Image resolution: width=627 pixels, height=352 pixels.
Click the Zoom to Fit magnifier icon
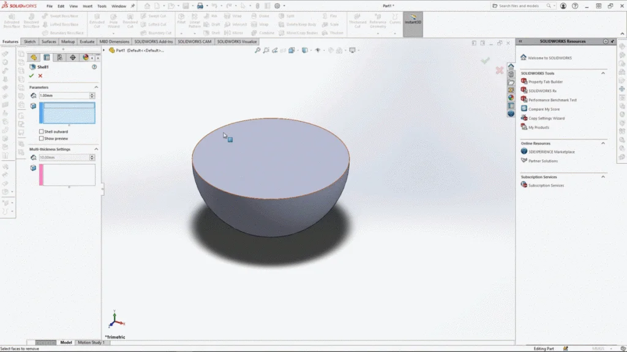point(258,50)
